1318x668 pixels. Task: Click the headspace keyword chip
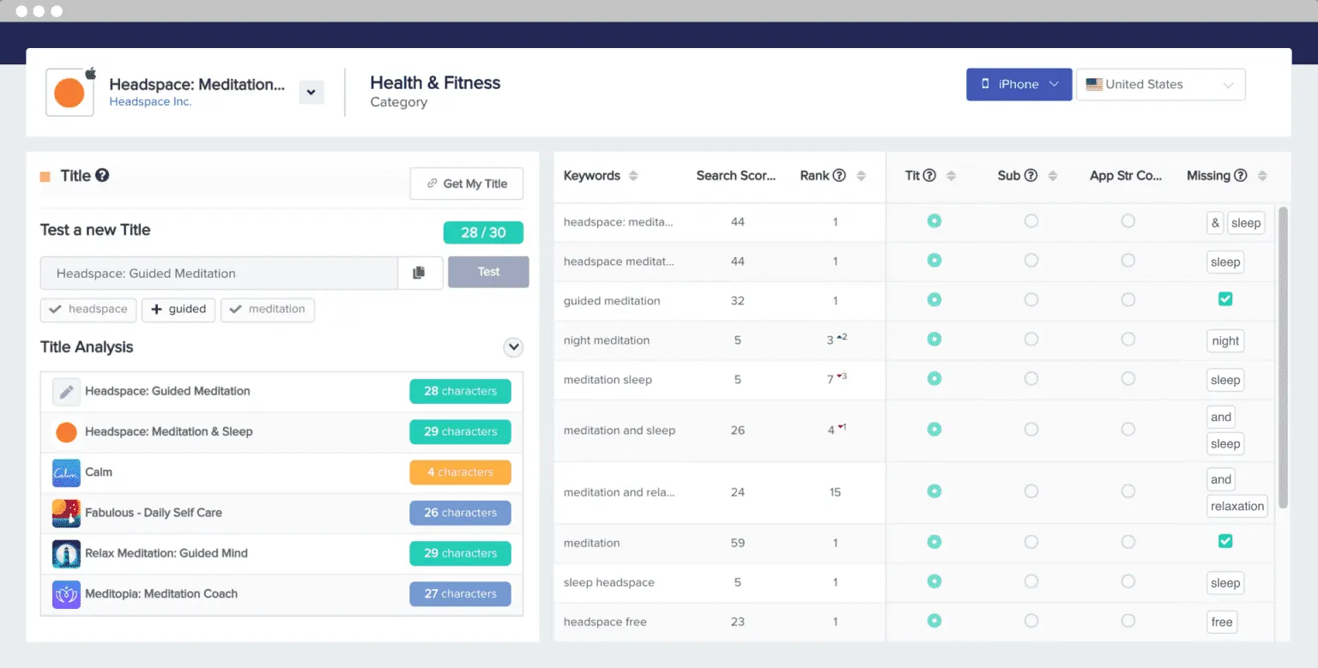[88, 310]
